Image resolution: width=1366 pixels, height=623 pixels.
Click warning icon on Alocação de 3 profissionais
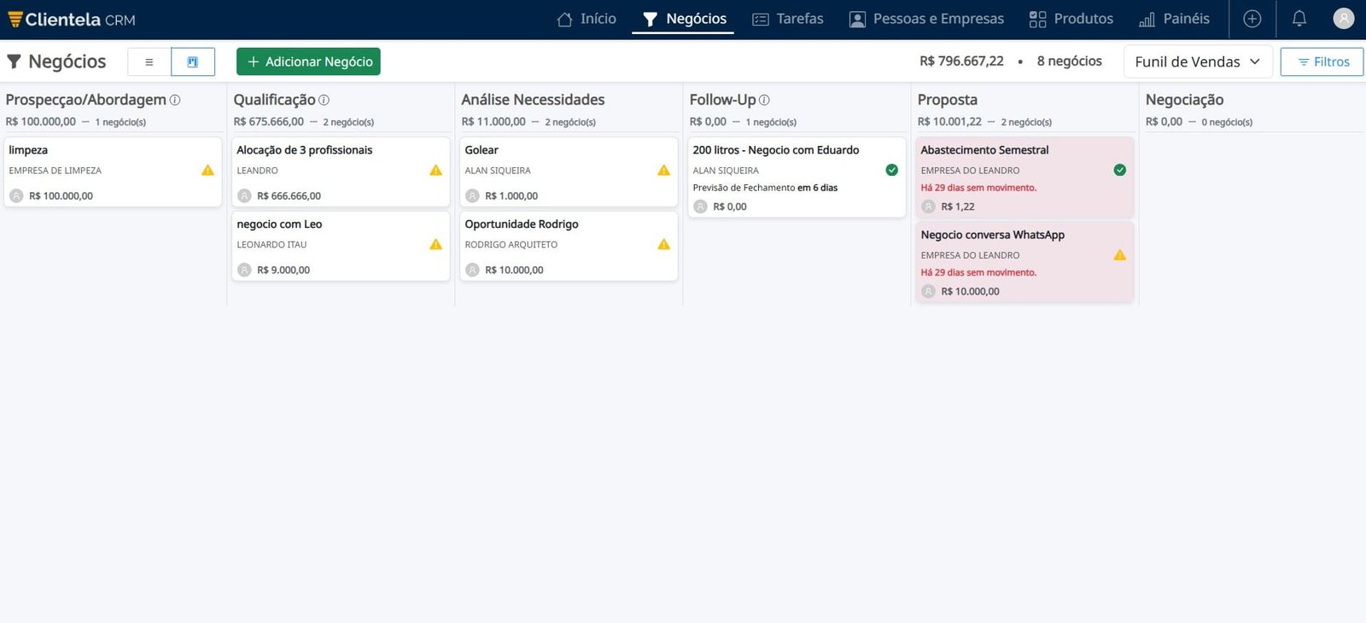[x=435, y=170]
